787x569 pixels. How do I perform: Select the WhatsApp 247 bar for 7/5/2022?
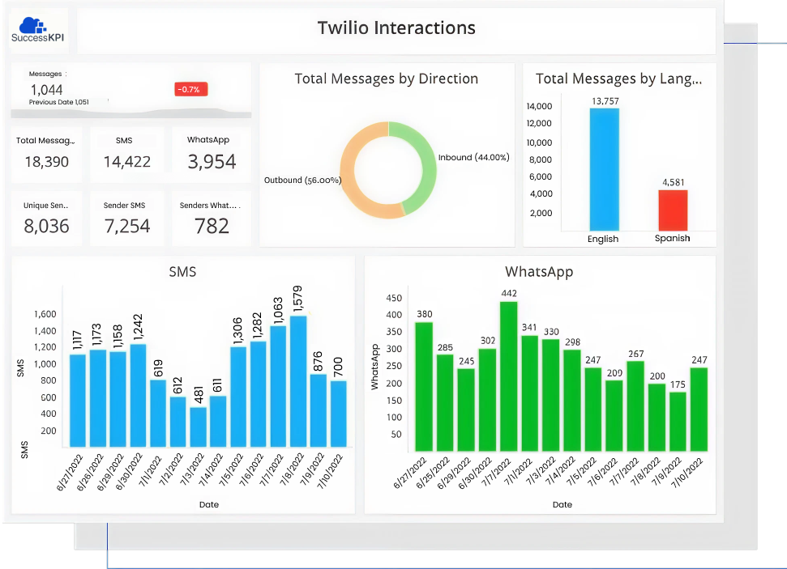pos(593,410)
